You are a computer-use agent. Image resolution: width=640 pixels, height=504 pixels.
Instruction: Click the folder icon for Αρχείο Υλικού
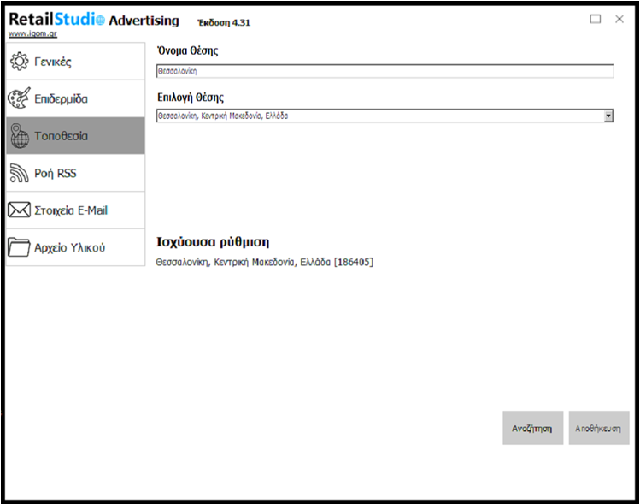19,248
